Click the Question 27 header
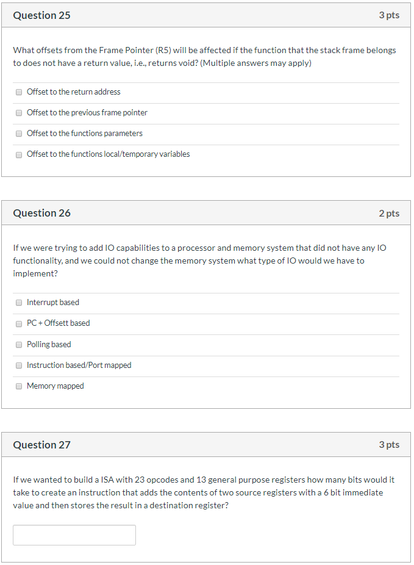 (x=41, y=445)
